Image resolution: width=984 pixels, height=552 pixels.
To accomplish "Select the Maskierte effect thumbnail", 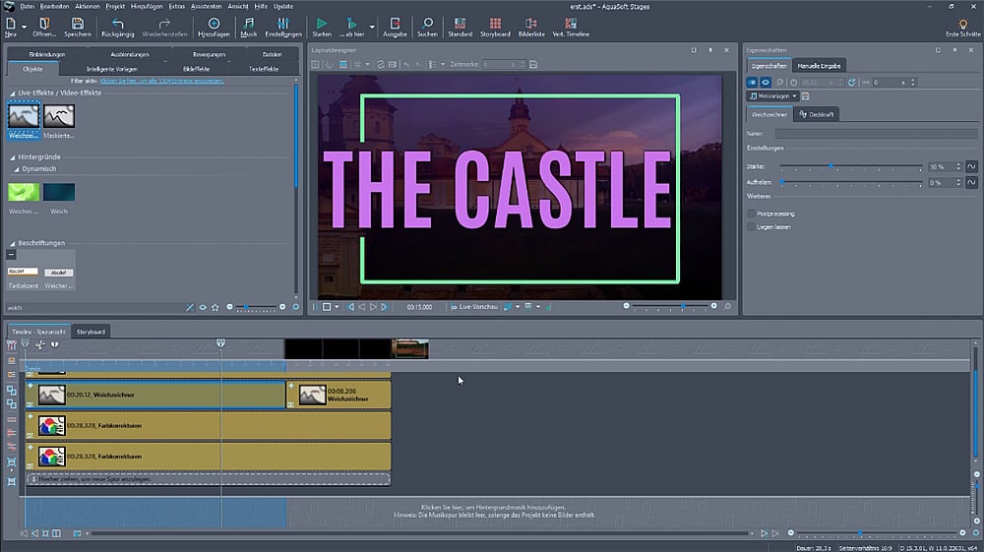I will pyautogui.click(x=58, y=117).
